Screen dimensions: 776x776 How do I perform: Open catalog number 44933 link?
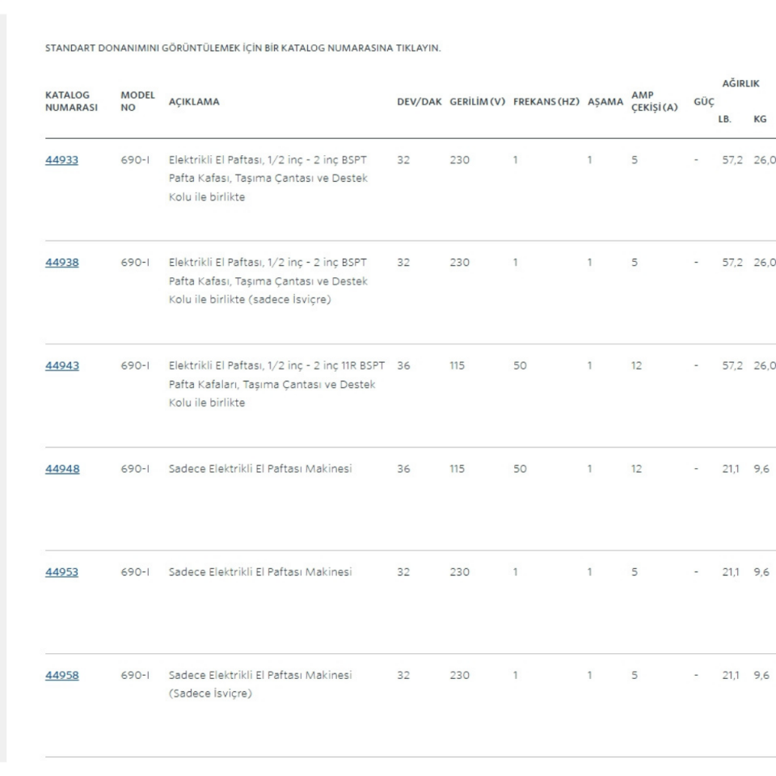pyautogui.click(x=61, y=159)
